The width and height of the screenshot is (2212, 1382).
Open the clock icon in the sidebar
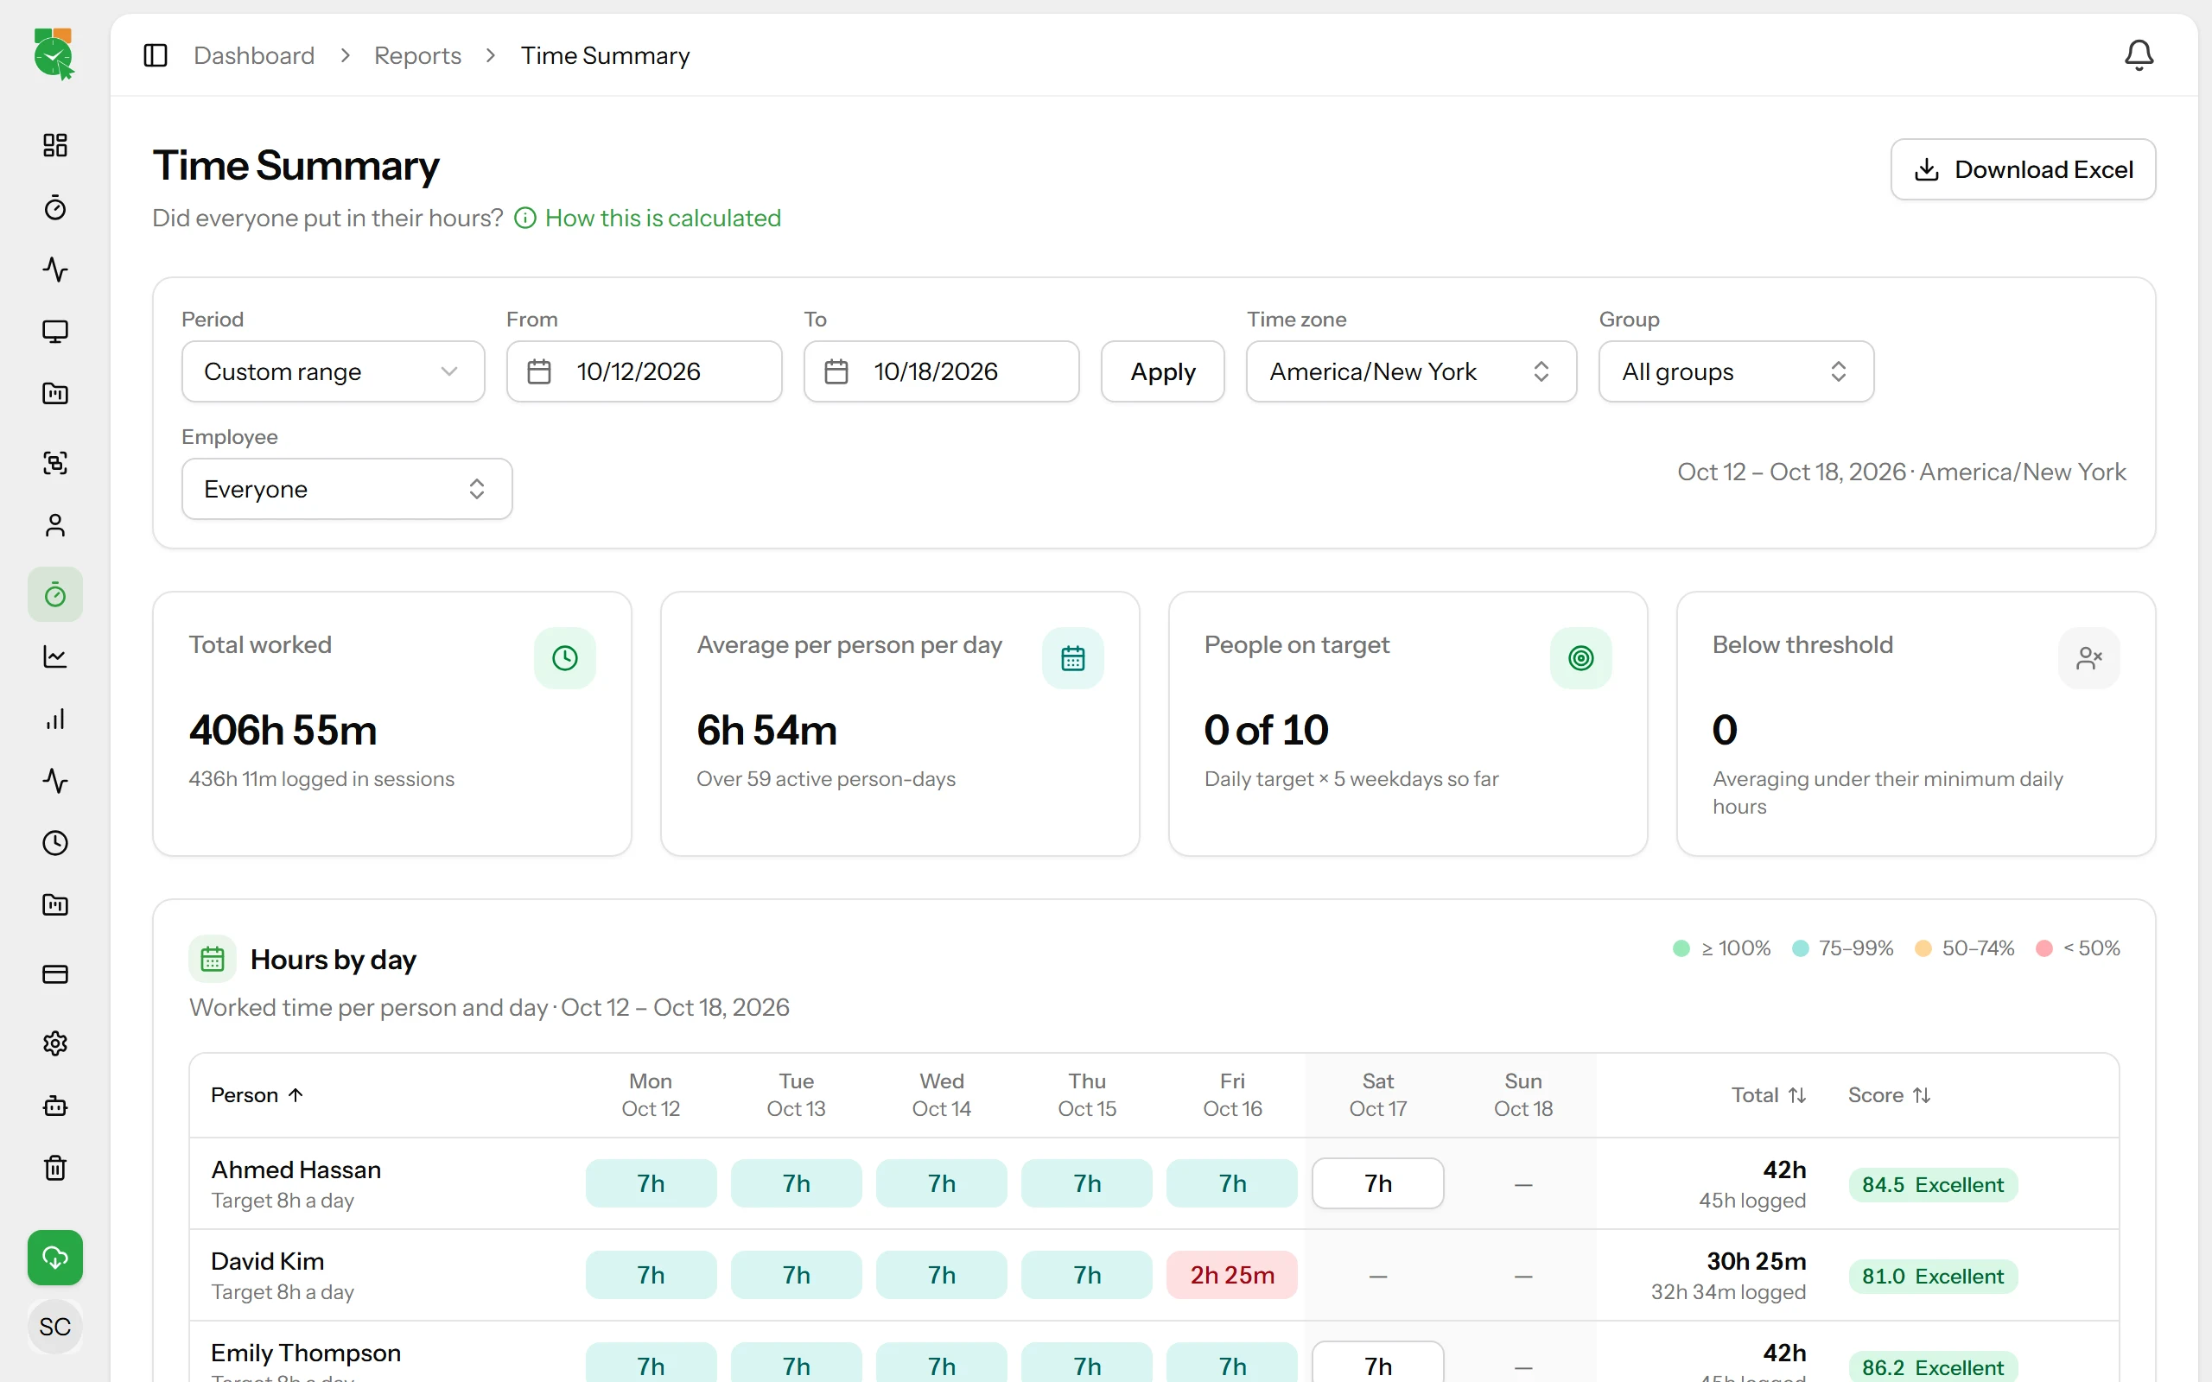click(54, 843)
